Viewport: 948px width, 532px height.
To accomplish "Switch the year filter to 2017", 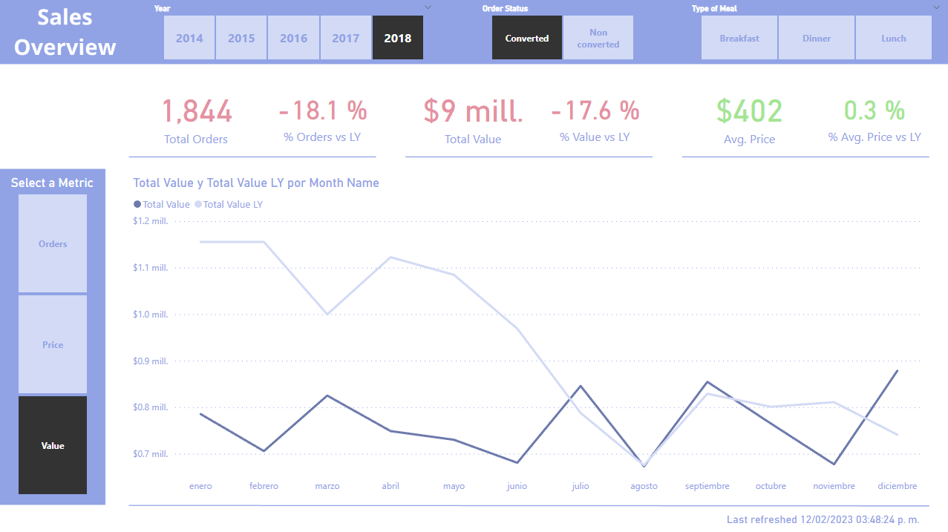I will click(345, 38).
